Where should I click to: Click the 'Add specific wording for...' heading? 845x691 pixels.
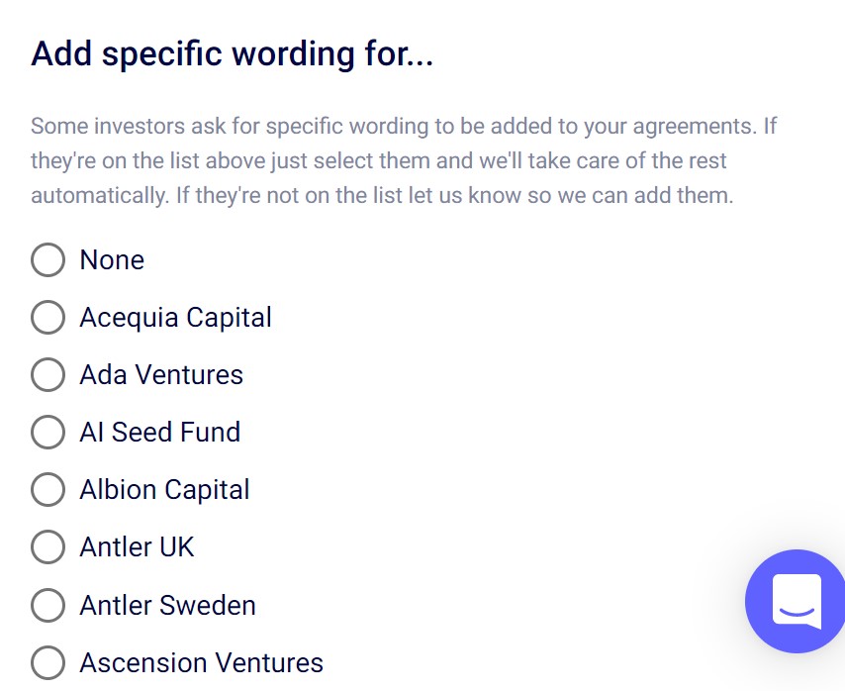pyautogui.click(x=233, y=52)
